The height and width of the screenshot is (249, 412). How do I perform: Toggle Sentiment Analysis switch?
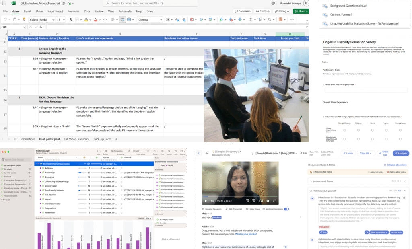tap(286, 209)
